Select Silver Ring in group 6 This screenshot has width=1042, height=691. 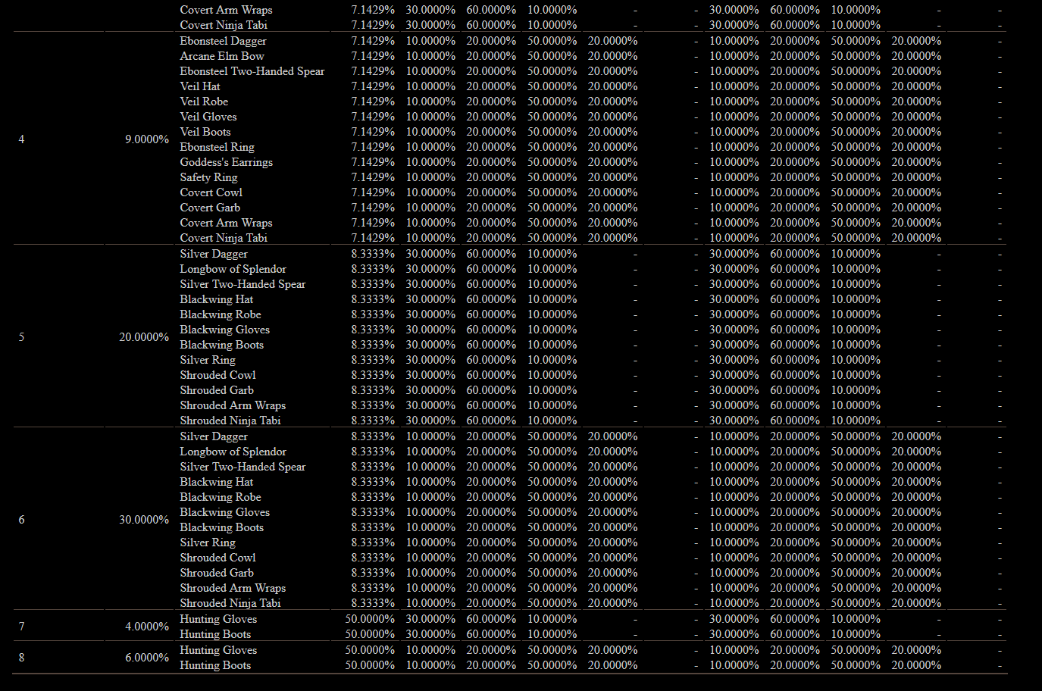click(x=208, y=542)
